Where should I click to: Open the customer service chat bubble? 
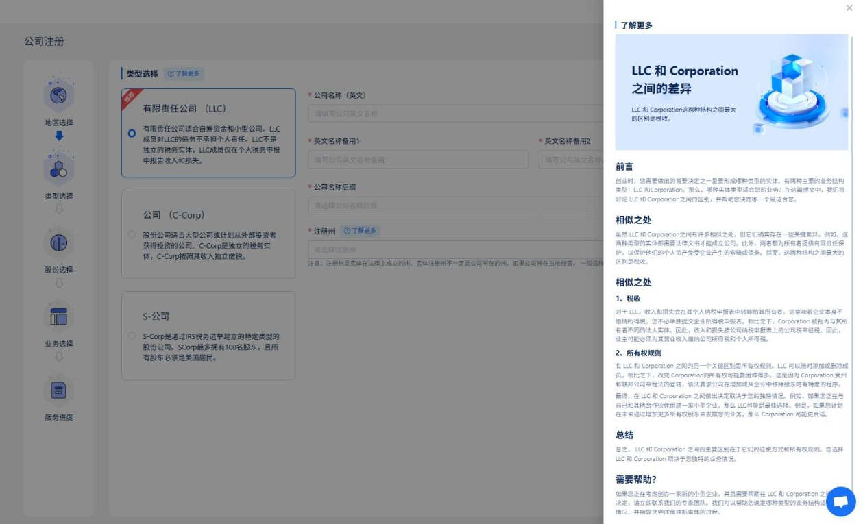pyautogui.click(x=840, y=501)
